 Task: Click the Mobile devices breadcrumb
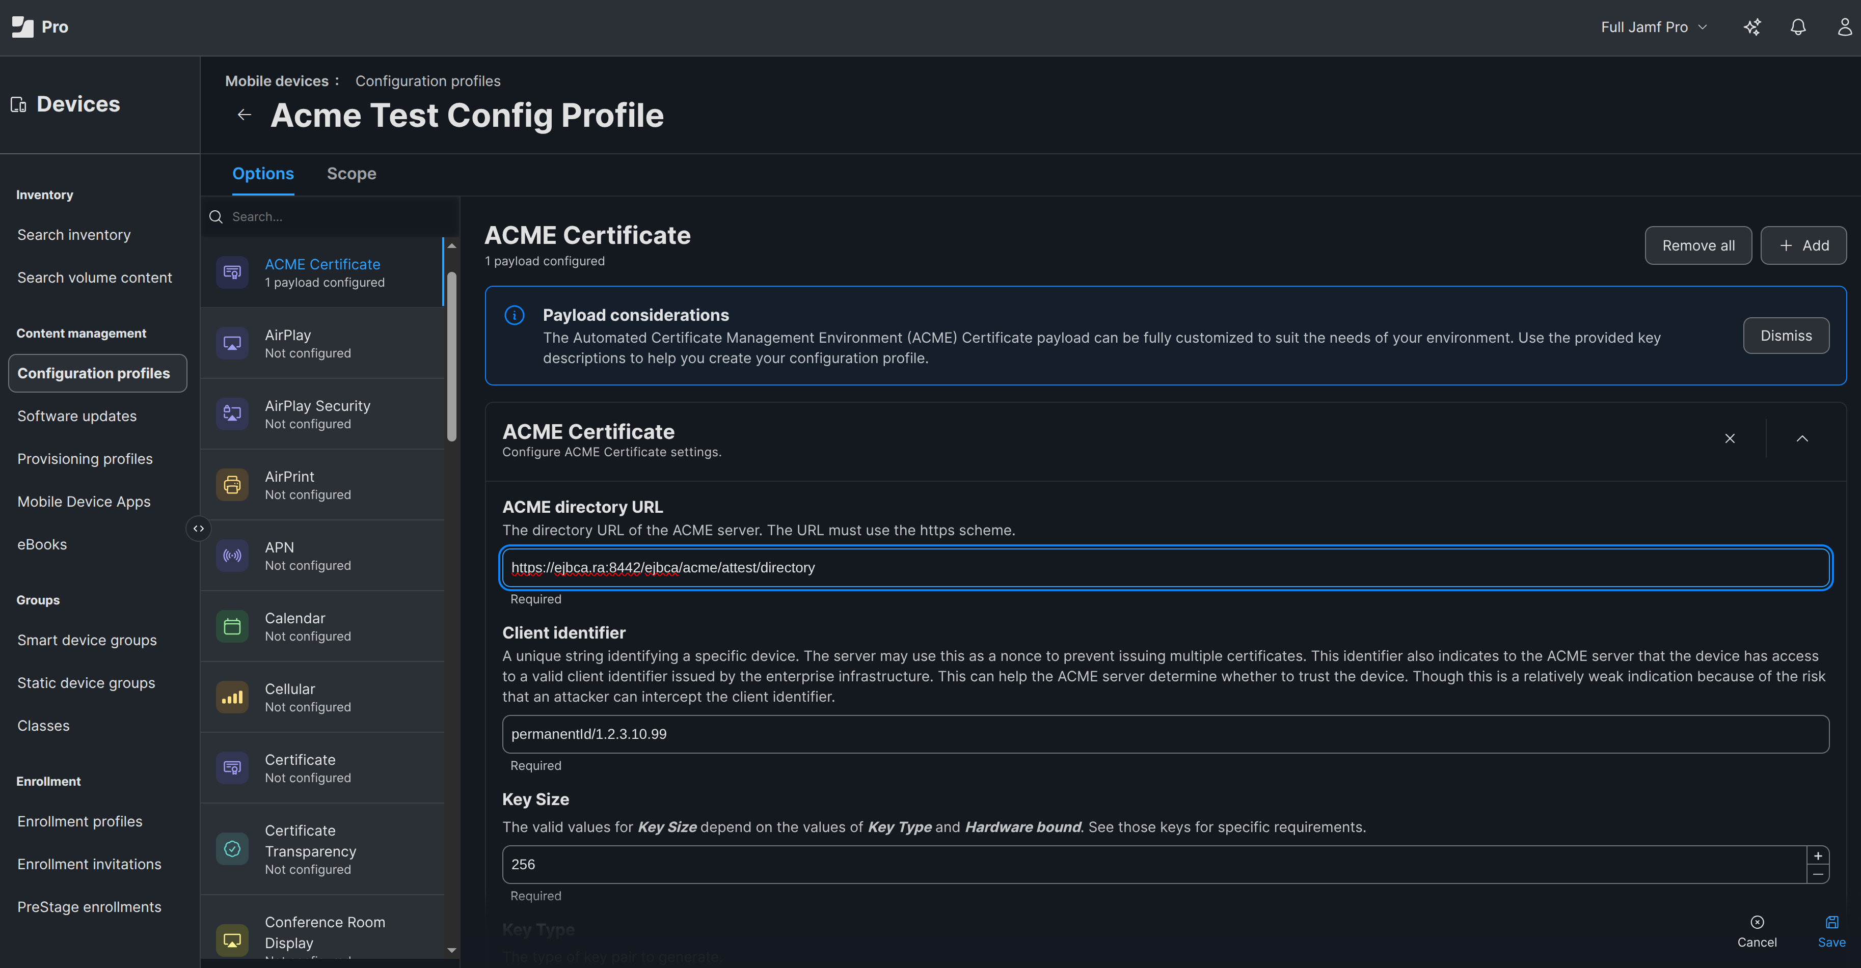point(277,81)
